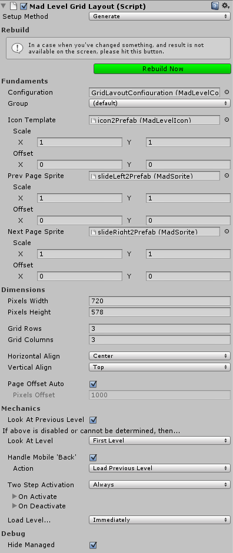Image resolution: width=233 pixels, height=553 pixels.
Task: Open component help book icon
Action: tap(215, 6)
